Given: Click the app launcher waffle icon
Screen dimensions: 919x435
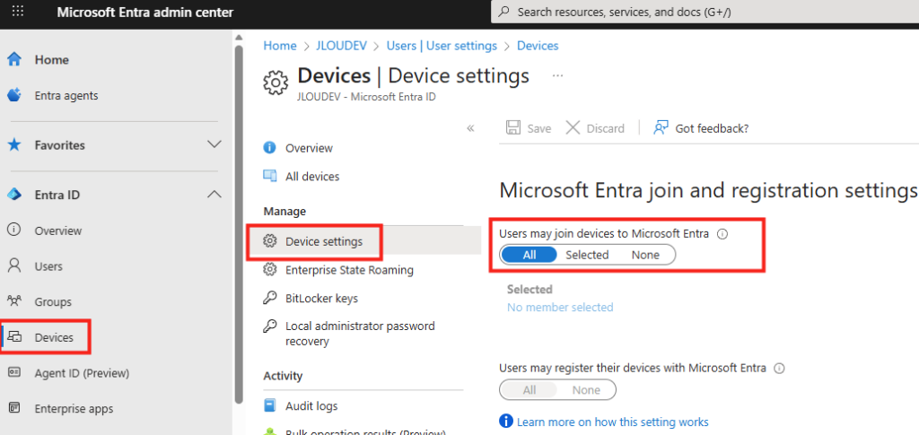Looking at the screenshot, I should 18,13.
